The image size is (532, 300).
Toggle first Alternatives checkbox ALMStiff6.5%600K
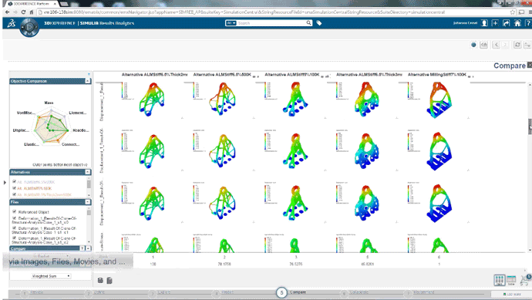pyautogui.click(x=14, y=181)
